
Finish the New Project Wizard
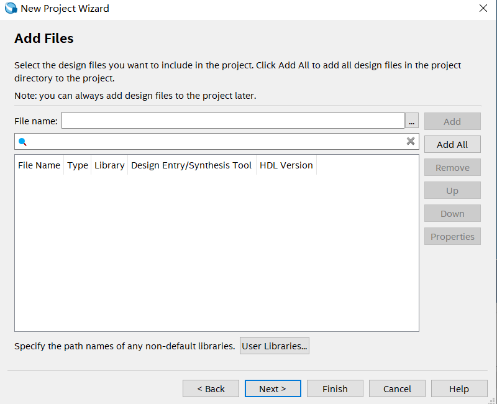tap(335, 388)
